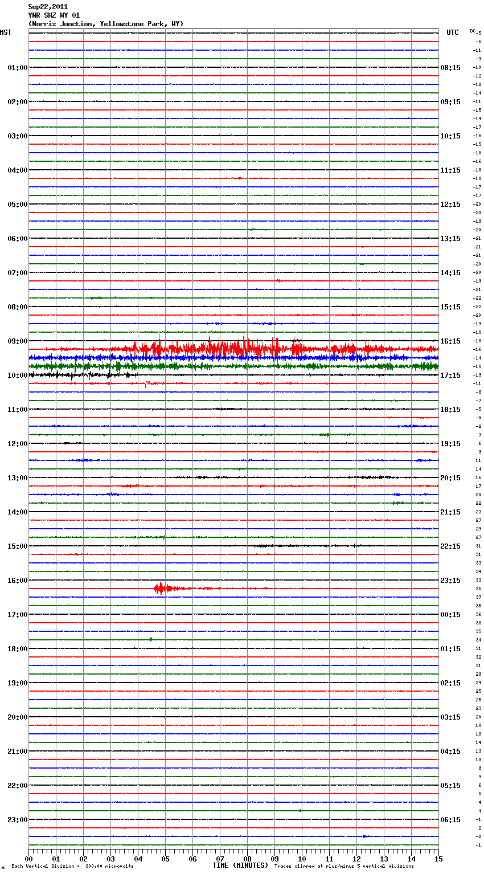Screen dimensions: 484x874
Task: Select the 23:00 MST hour label
Action: point(18,820)
